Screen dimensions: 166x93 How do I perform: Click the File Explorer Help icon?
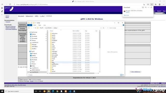tap(123, 25)
